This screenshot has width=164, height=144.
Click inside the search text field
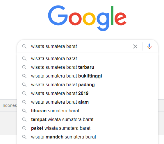click(x=81, y=46)
